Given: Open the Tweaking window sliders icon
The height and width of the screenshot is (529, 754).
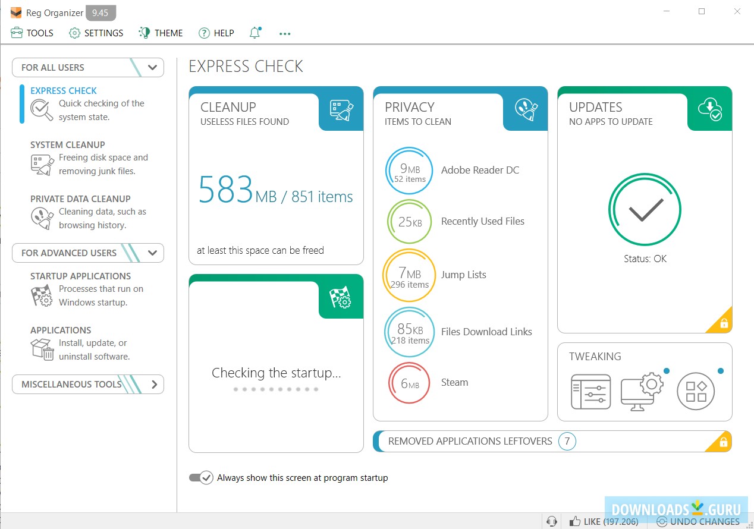Looking at the screenshot, I should tap(590, 392).
